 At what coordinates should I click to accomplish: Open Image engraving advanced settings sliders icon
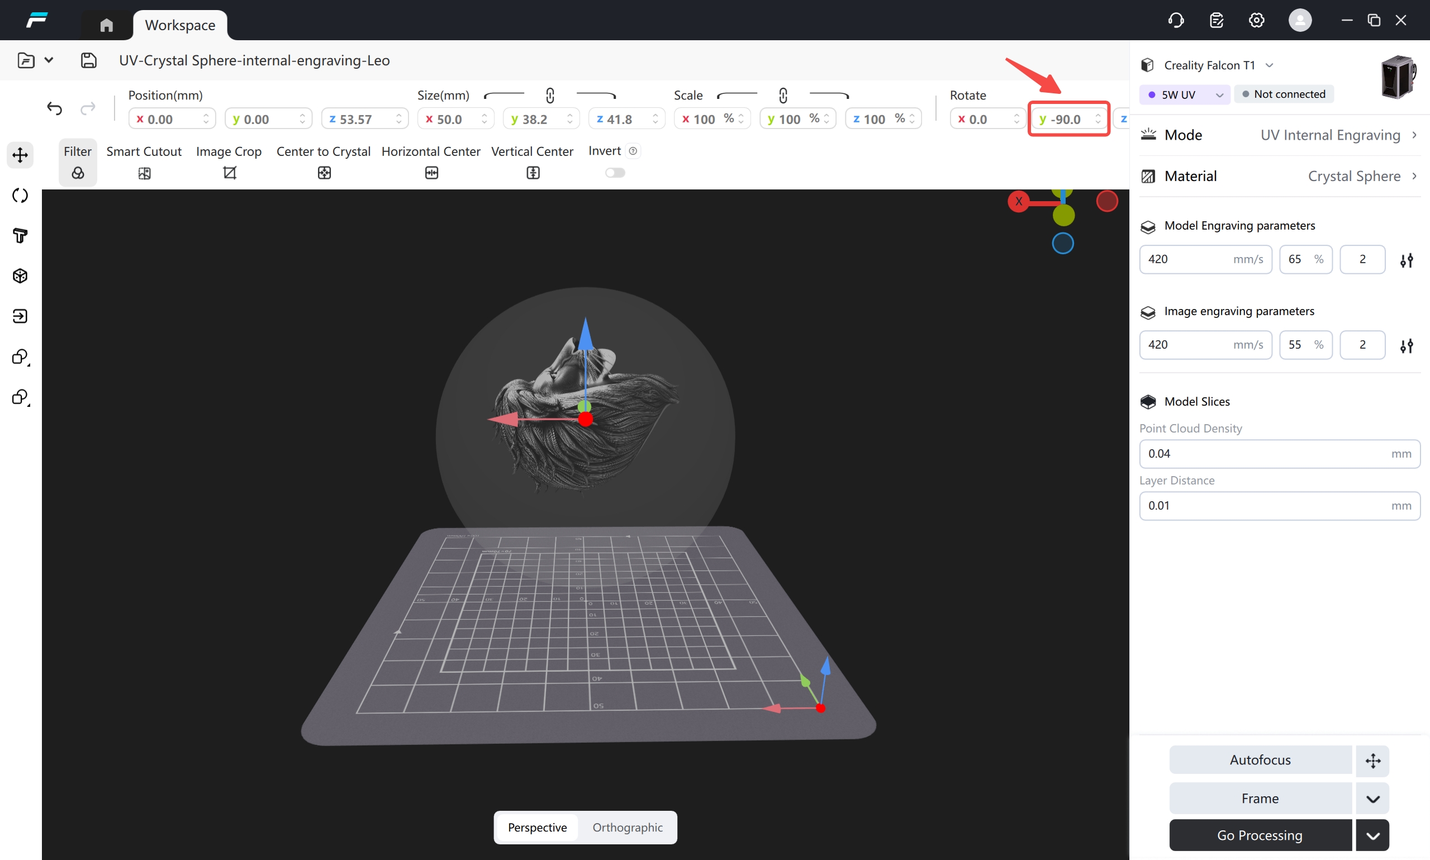point(1406,346)
